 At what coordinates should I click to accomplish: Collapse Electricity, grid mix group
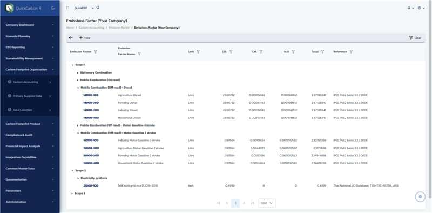point(77,178)
